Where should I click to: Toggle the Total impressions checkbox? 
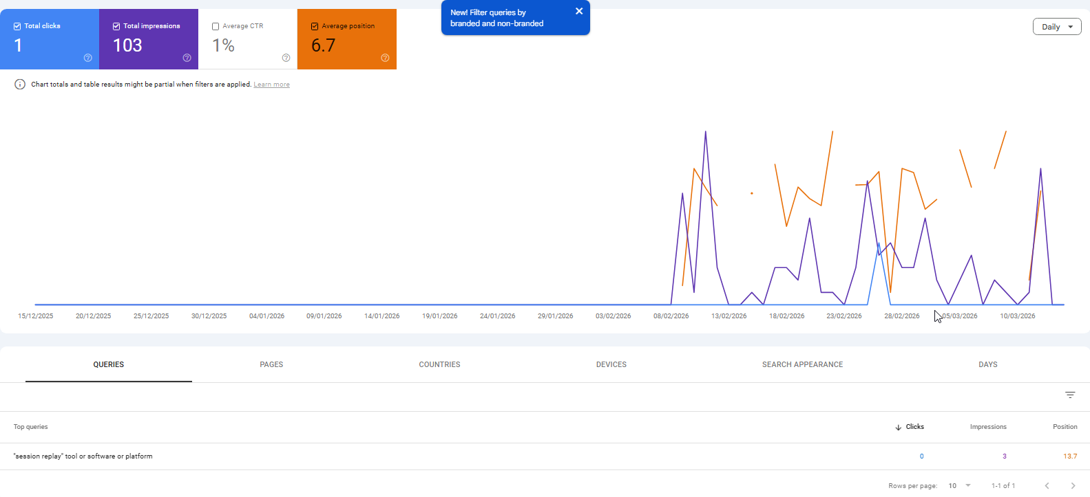(x=116, y=26)
